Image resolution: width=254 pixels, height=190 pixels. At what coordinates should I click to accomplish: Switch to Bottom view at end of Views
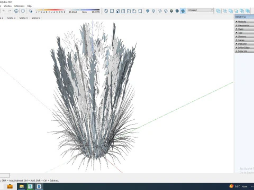coord(140,11)
